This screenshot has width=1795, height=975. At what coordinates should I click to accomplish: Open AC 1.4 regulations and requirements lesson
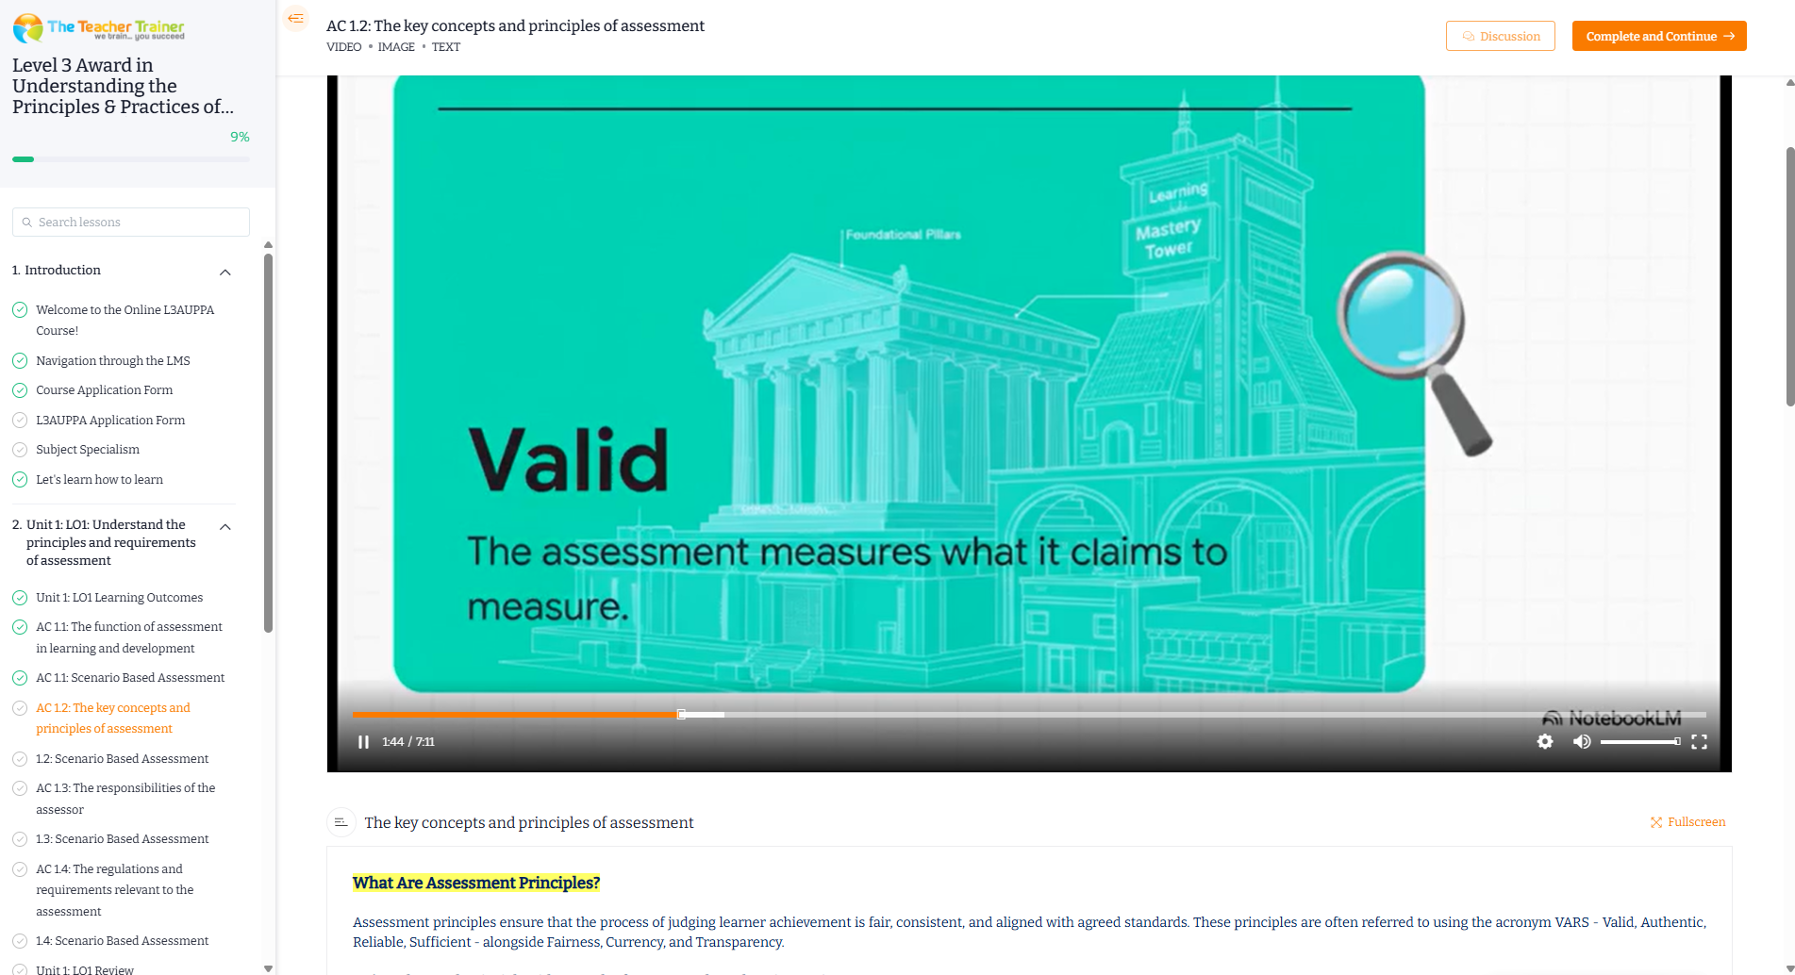tap(114, 890)
